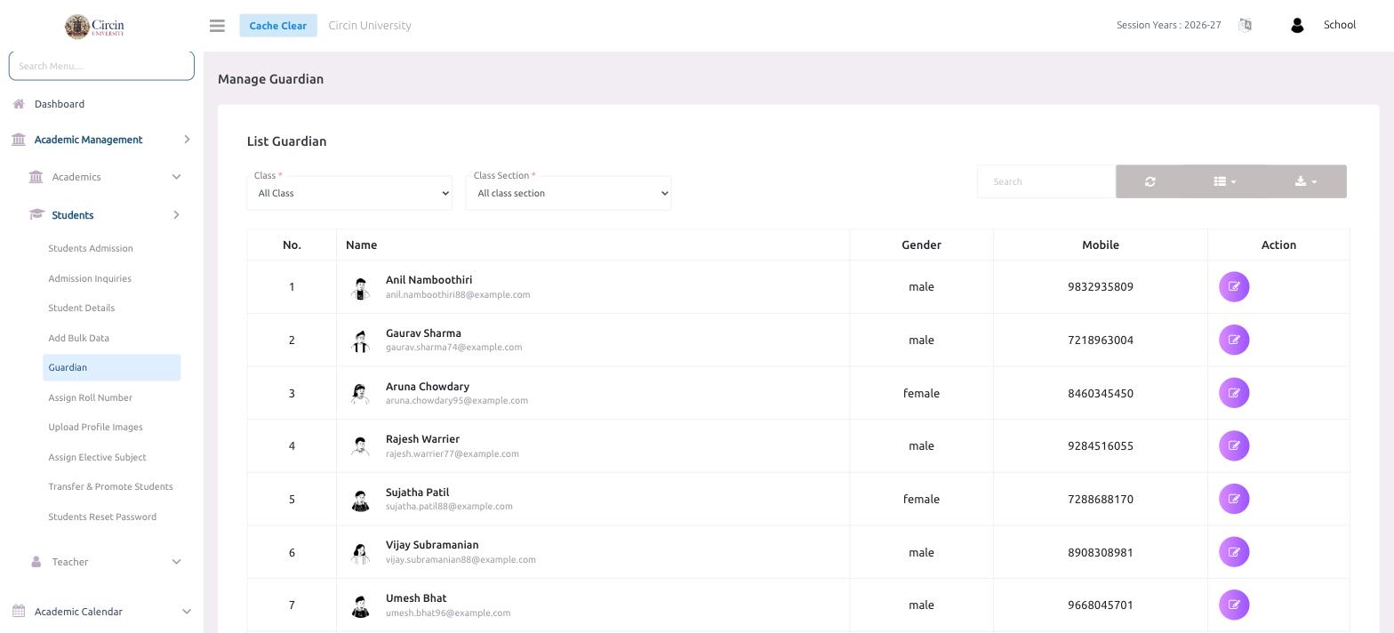Click the Academics building icon

(x=36, y=177)
